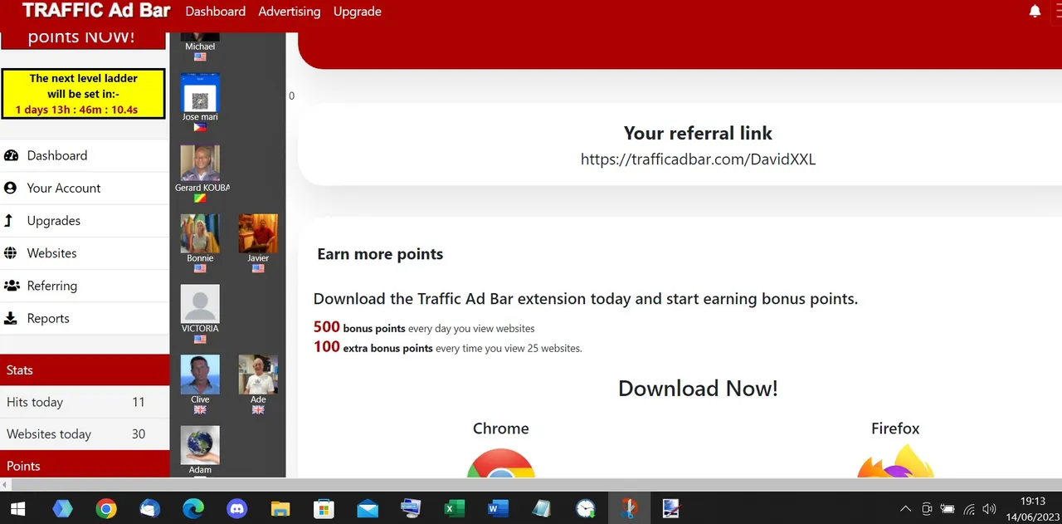1062x524 pixels.
Task: Click the Stats section header
Action: pyautogui.click(x=85, y=370)
